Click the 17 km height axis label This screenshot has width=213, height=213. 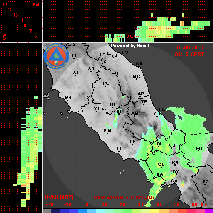point(5,4)
